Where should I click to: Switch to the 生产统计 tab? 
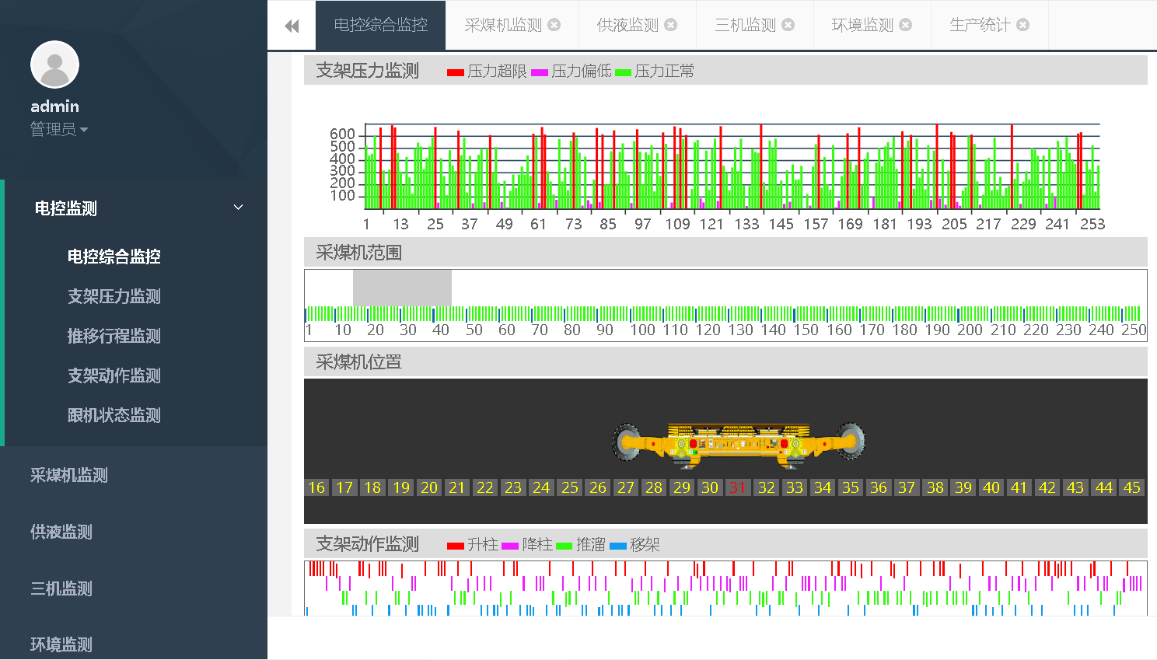tap(980, 25)
